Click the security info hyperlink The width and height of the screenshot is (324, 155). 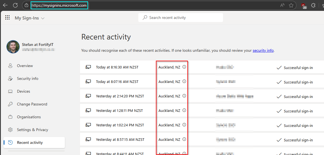pyautogui.click(x=263, y=50)
